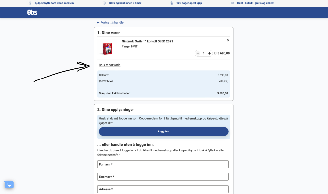Focus the Fornavn input field
Screen dimensions: 328x194
(163, 164)
